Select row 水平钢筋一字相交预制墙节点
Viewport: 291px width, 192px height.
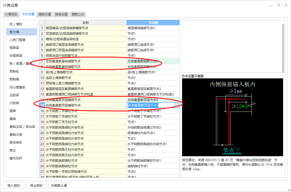click(86, 171)
